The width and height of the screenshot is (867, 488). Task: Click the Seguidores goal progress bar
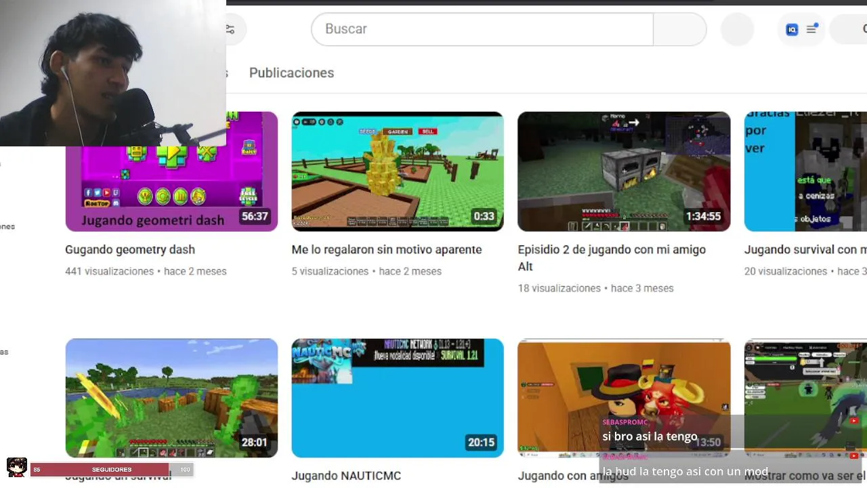pos(112,470)
